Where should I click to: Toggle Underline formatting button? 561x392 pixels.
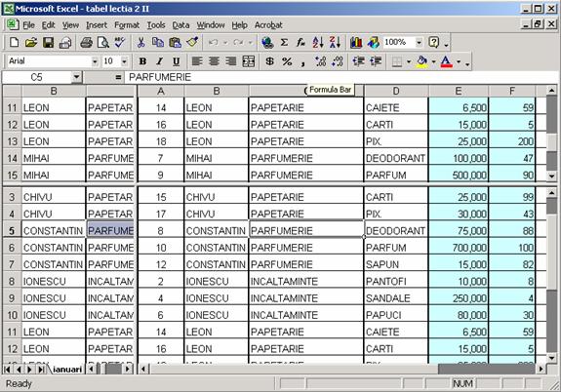[176, 61]
